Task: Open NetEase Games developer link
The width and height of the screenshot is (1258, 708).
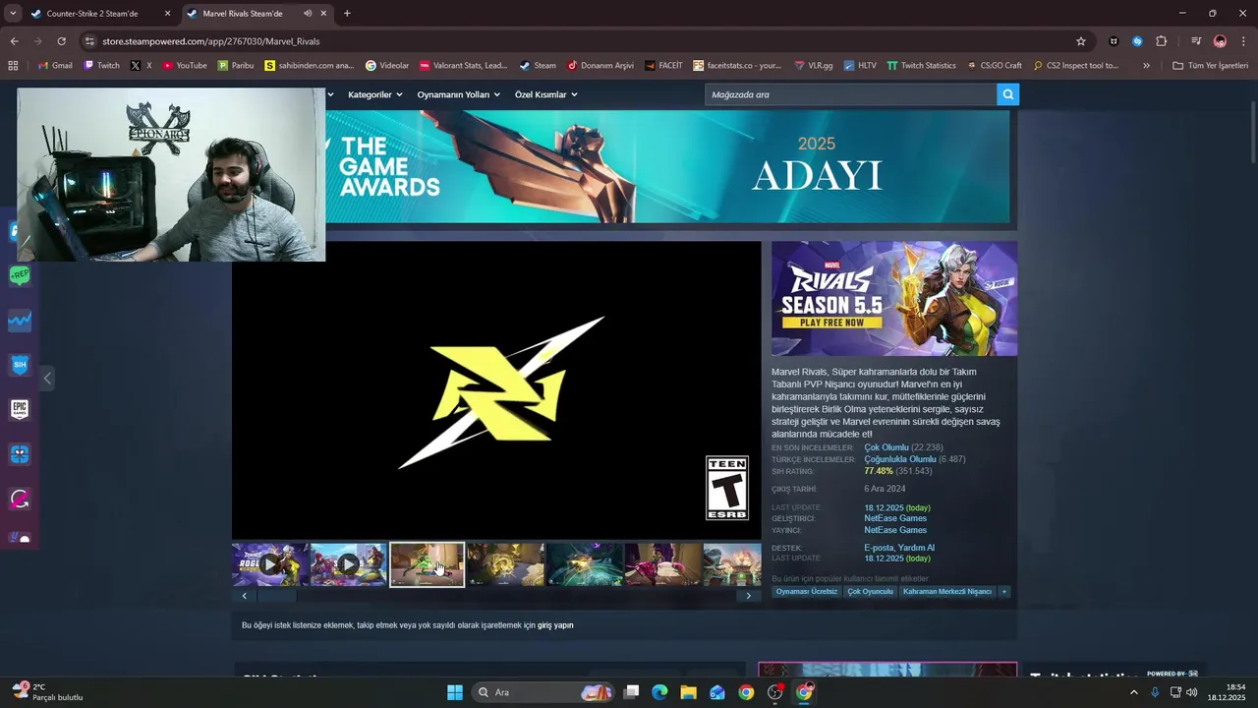Action: pyautogui.click(x=895, y=518)
